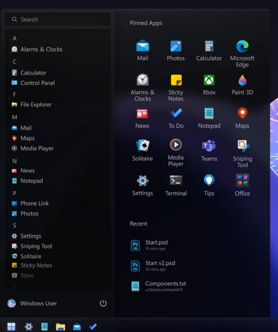Open pinned Maps app
Viewport: 278px width, 332px height.
(x=242, y=118)
